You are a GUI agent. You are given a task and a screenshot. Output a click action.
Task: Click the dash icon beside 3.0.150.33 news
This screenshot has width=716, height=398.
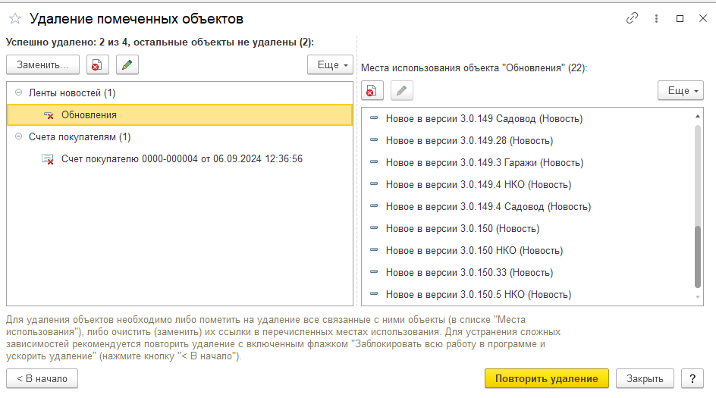coord(373,271)
